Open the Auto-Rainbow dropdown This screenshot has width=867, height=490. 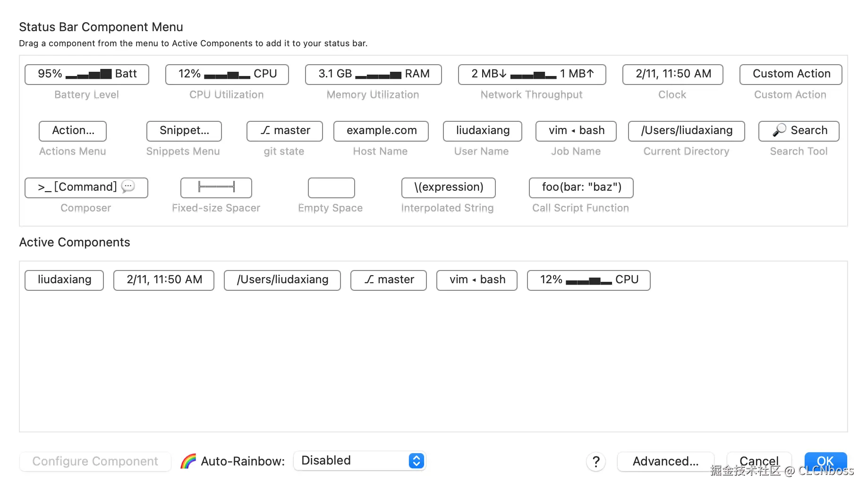(x=359, y=461)
